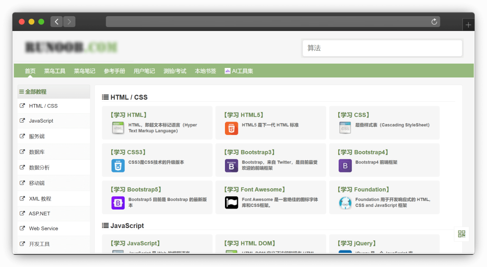Select 数据库 in the sidebar

[37, 152]
